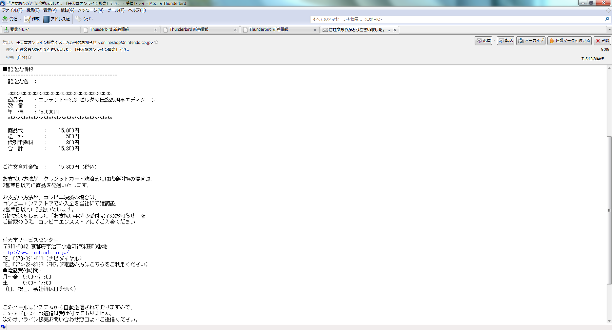Open the 表示 menu
This screenshot has width=612, height=331.
[x=50, y=10]
